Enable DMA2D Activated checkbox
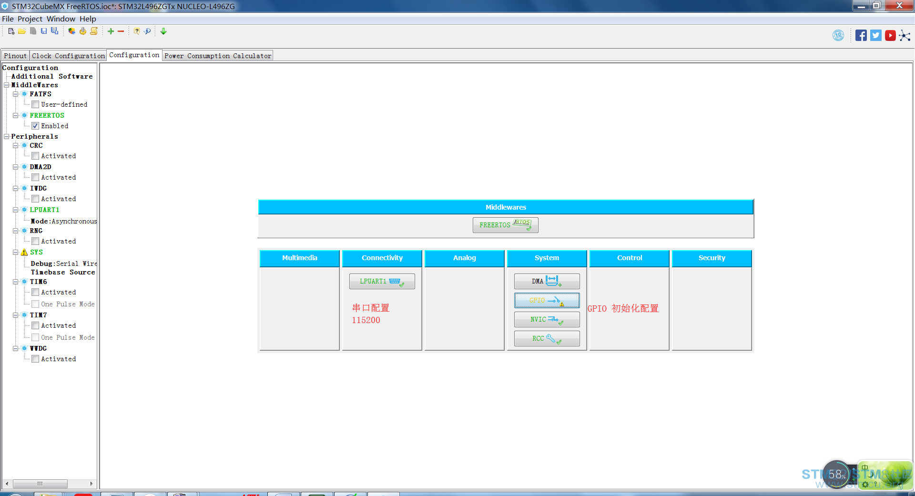The width and height of the screenshot is (915, 496). coord(35,177)
